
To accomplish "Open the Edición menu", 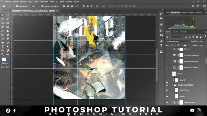I will 16,2.
